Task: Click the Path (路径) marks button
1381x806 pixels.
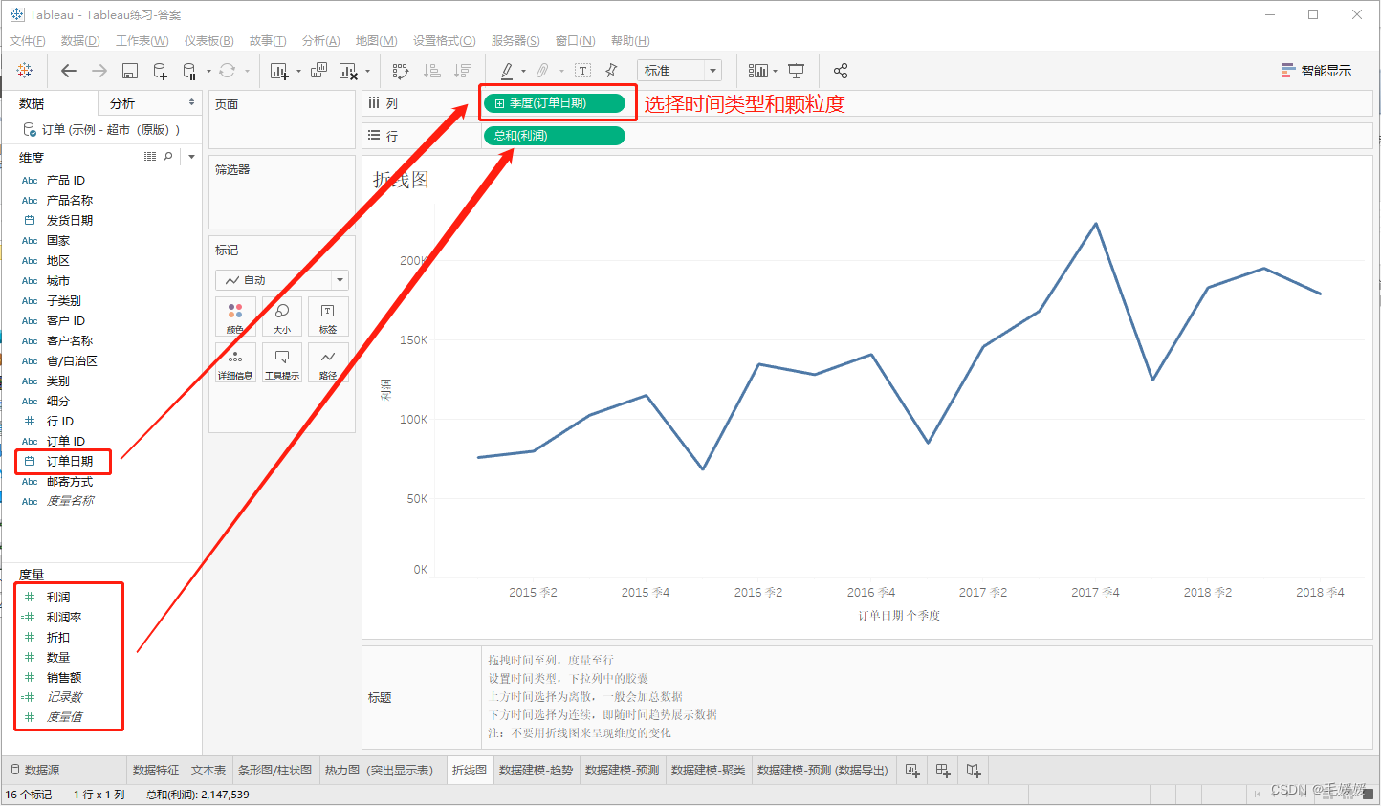Action: [x=328, y=362]
